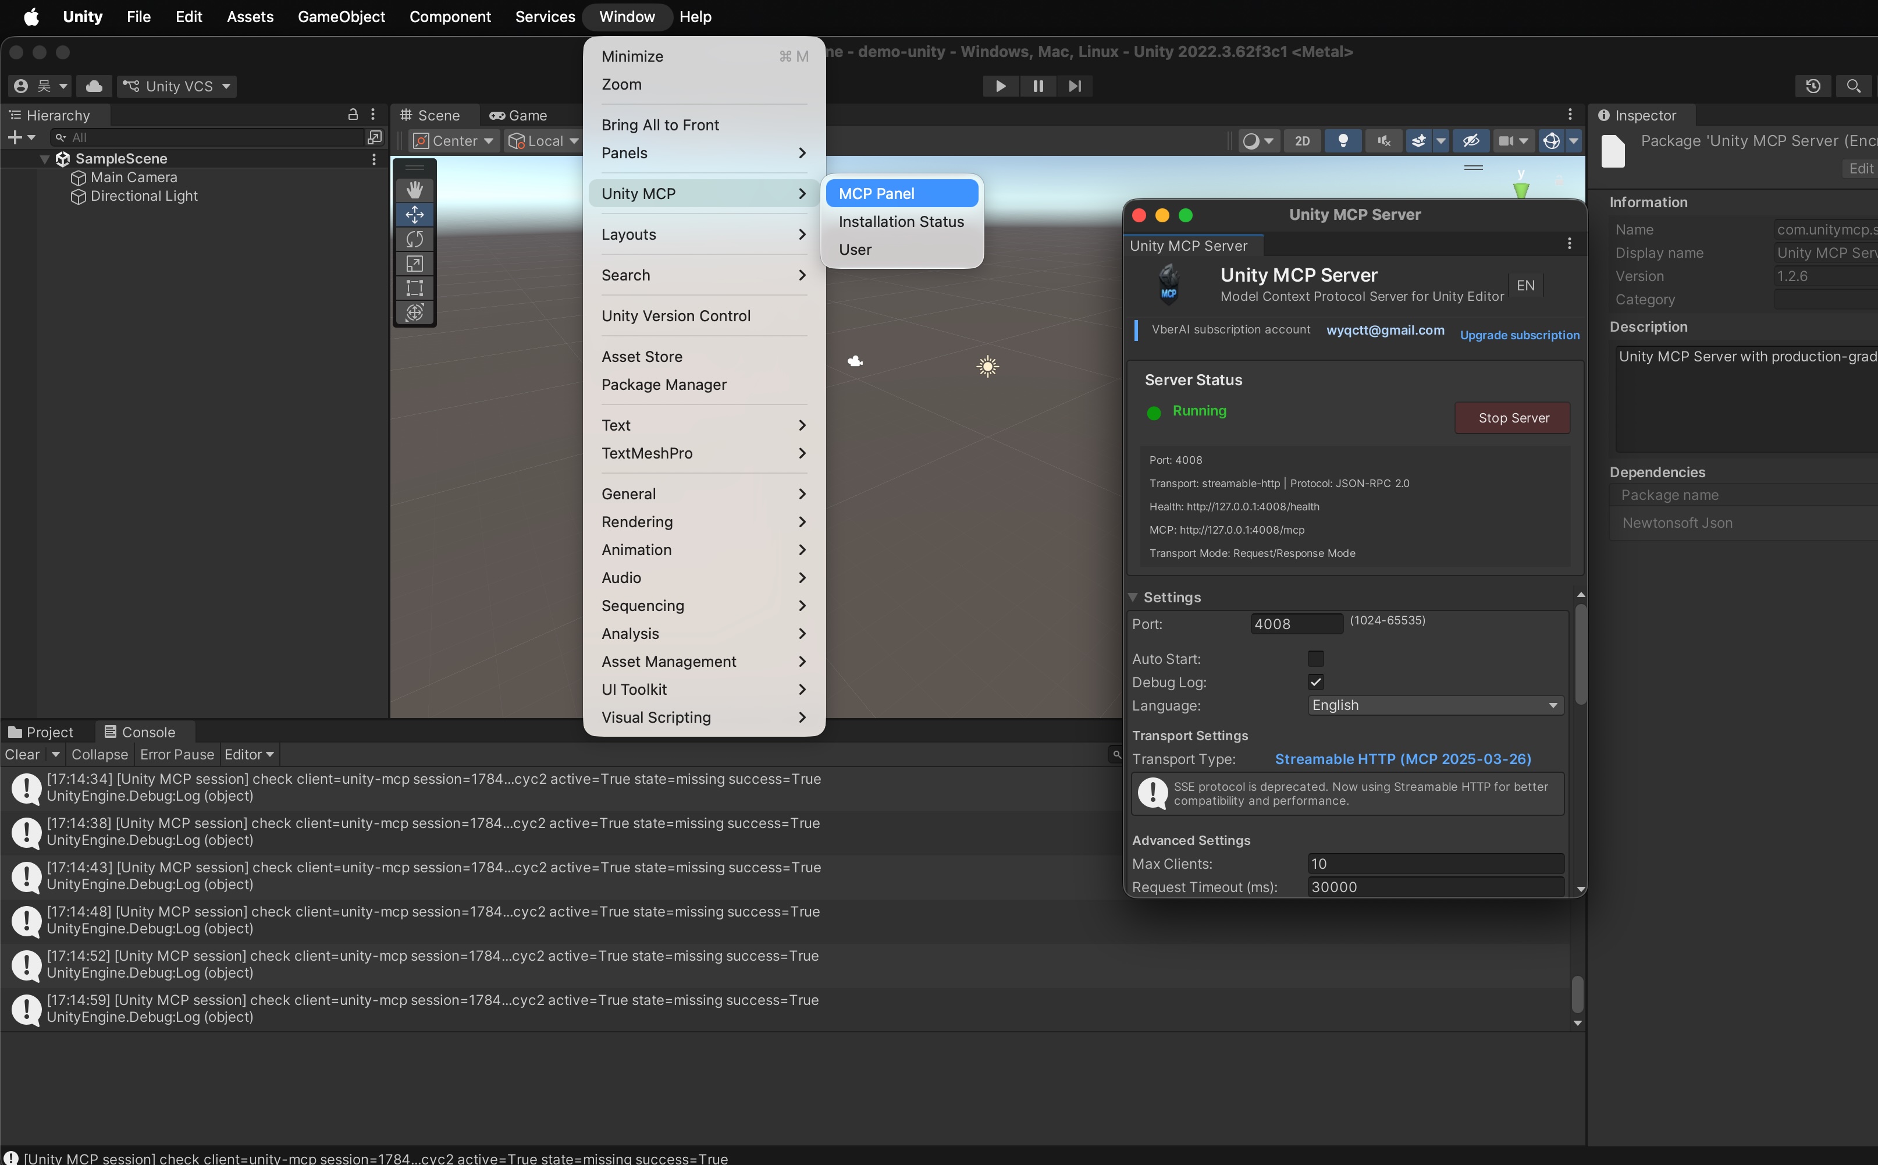Open the Language dropdown set to English
Viewport: 1878px width, 1165px height.
coord(1436,705)
